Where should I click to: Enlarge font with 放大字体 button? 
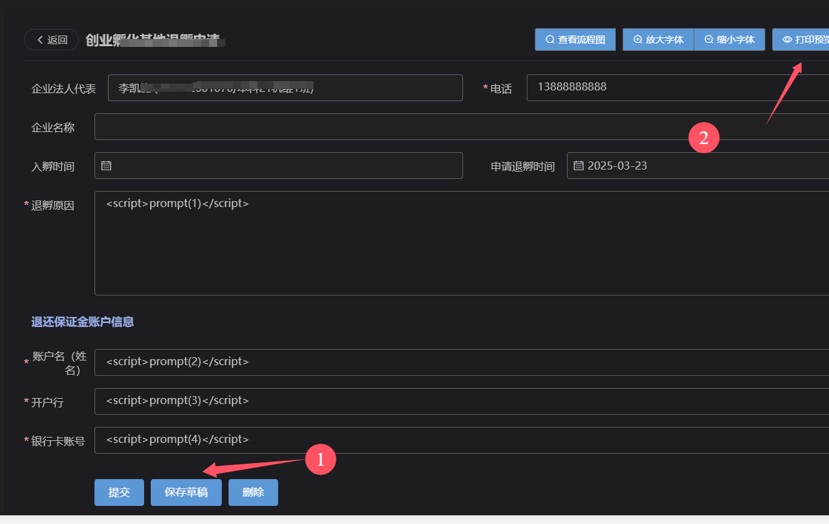(x=658, y=40)
